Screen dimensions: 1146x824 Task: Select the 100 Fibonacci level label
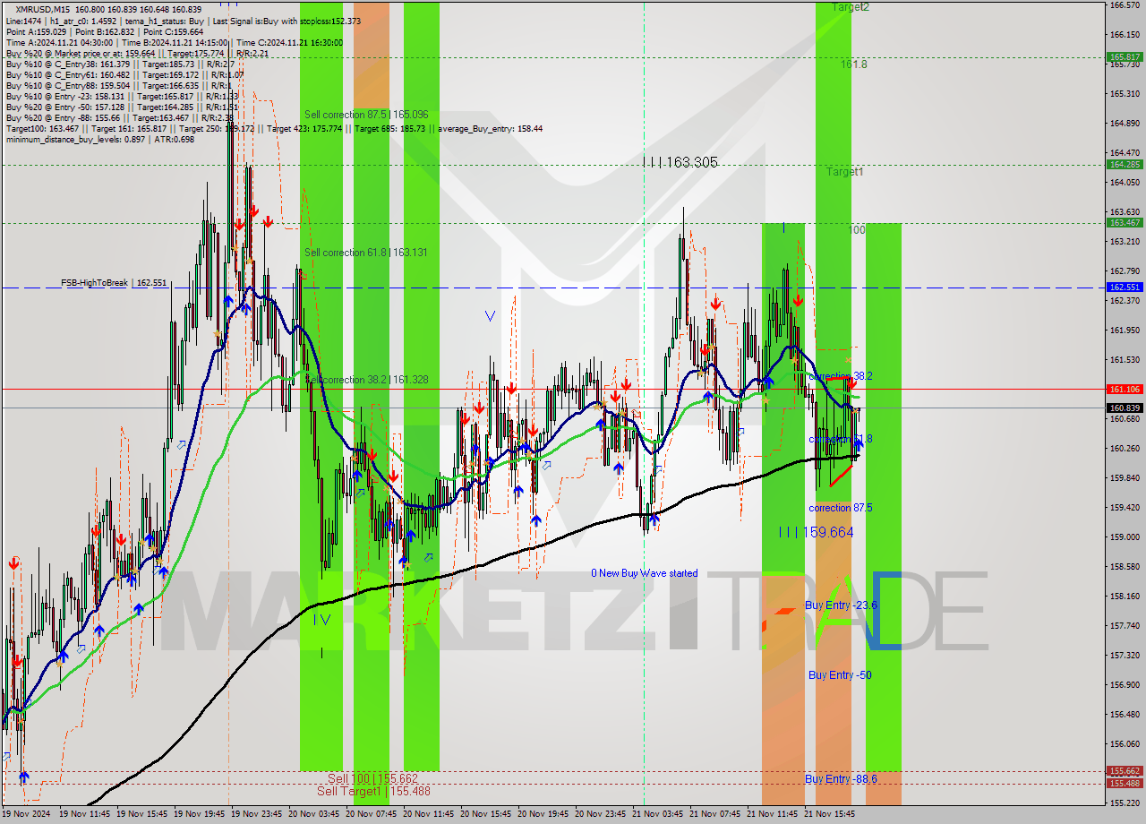(x=857, y=230)
